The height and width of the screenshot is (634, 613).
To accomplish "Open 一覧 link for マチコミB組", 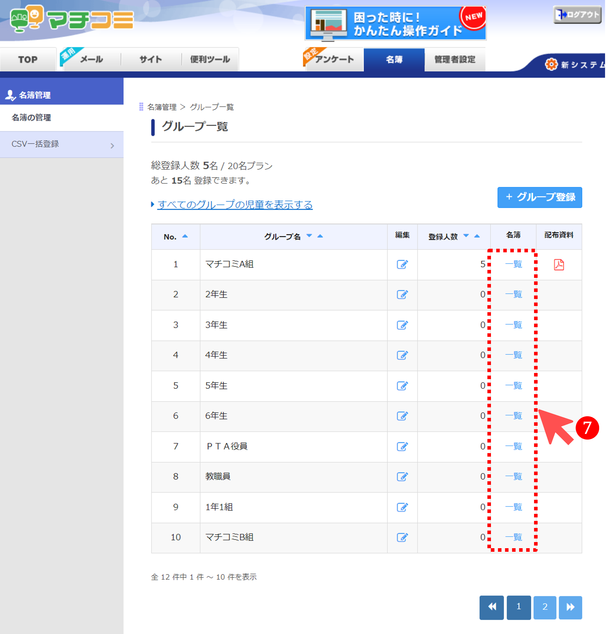I will [x=514, y=537].
